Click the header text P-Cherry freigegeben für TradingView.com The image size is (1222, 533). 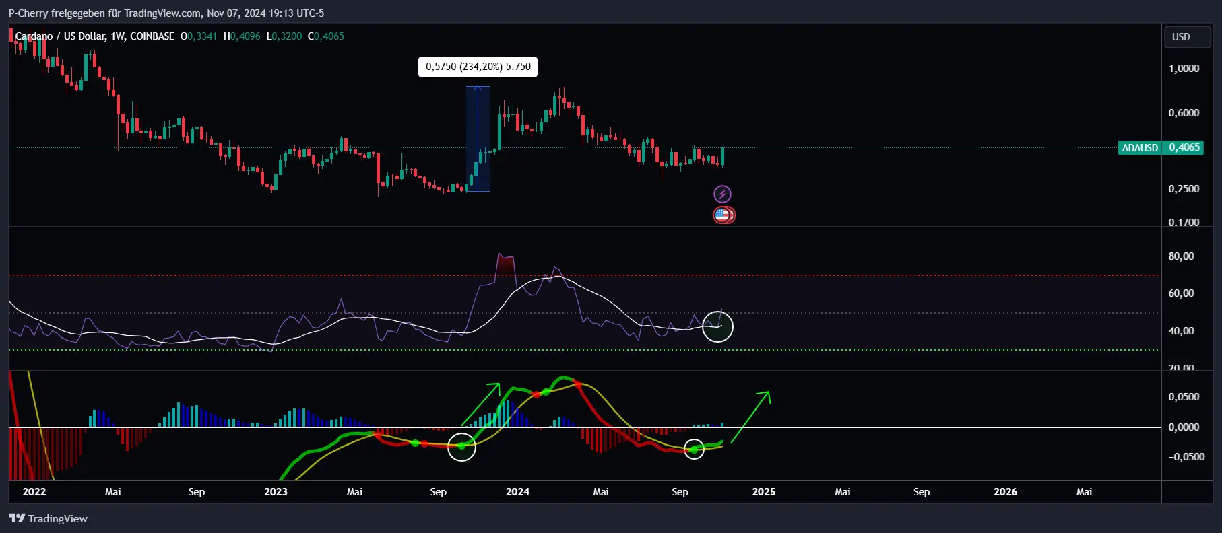pyautogui.click(x=104, y=13)
